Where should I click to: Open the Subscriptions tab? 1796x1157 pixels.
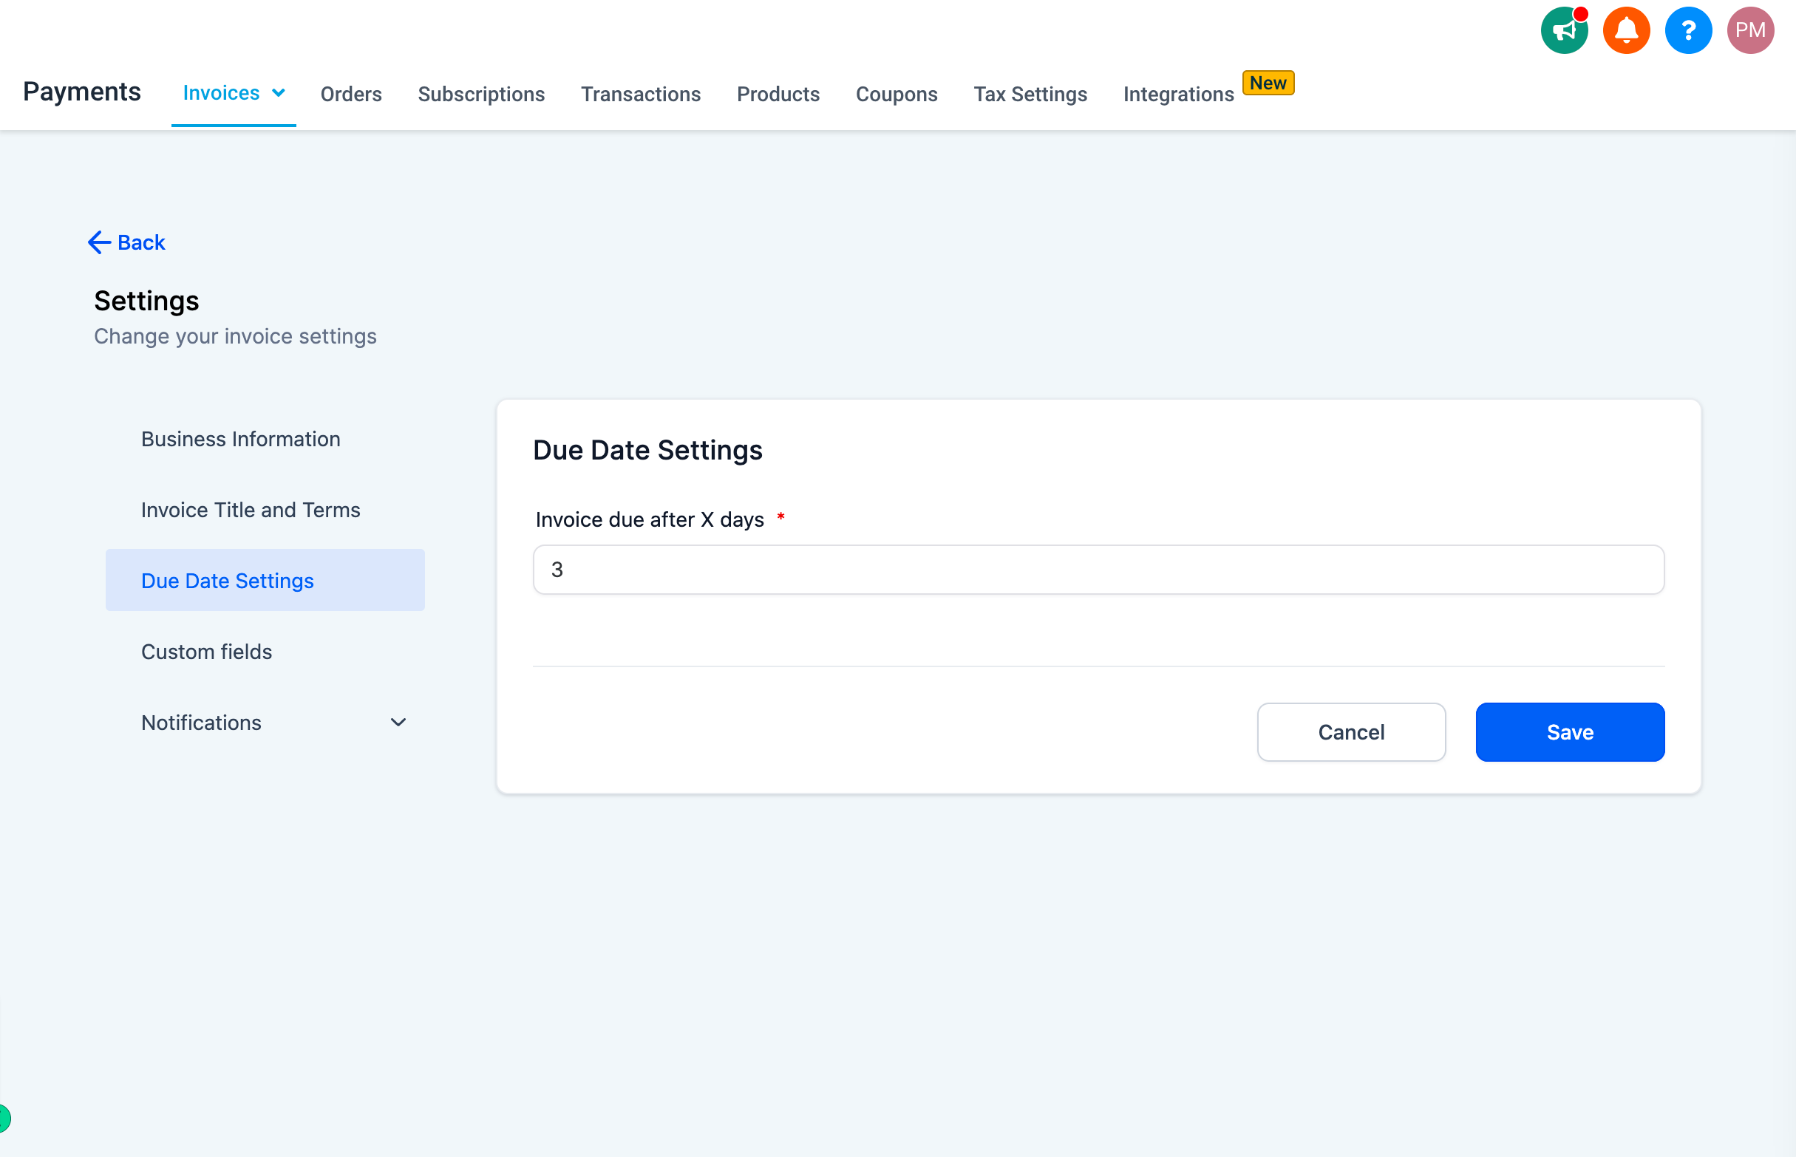[481, 94]
